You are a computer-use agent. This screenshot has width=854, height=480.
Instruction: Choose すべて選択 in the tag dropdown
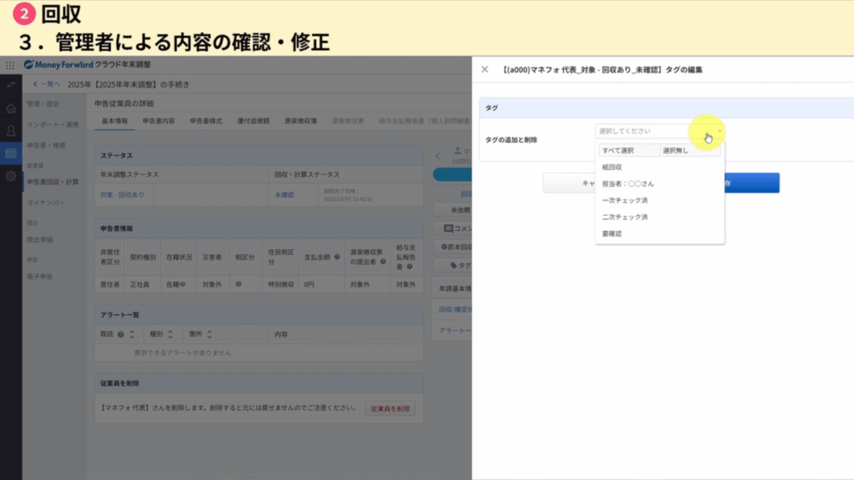pyautogui.click(x=618, y=151)
